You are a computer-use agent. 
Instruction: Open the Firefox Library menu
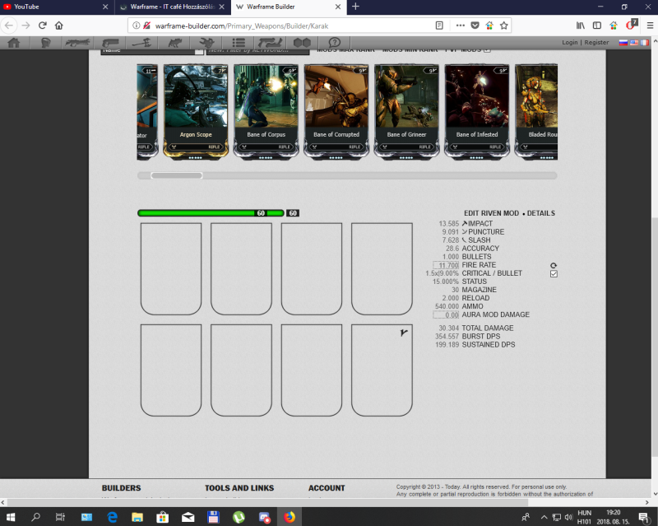tap(581, 26)
